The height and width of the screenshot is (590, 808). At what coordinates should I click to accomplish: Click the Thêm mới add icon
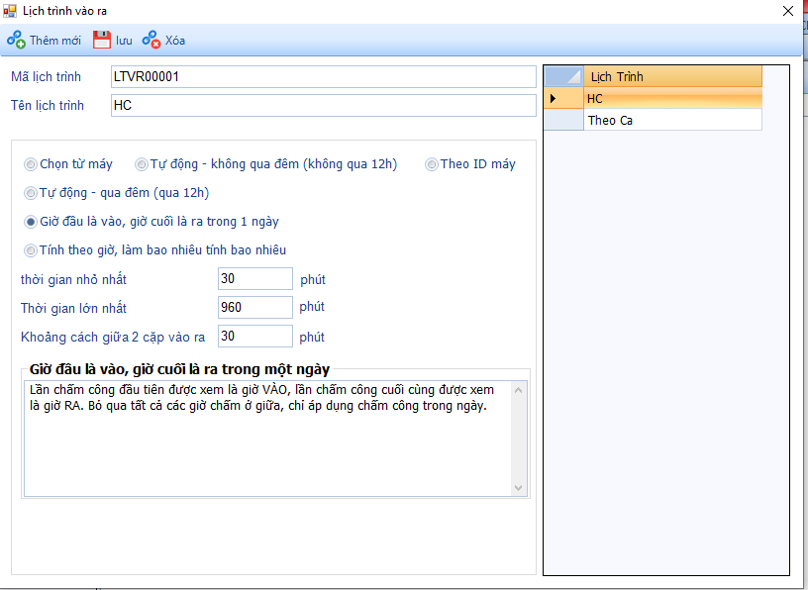16,41
